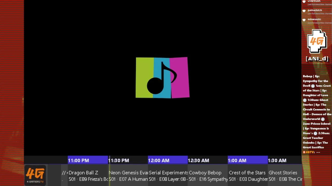Click the heart icon next to palmadutch
The image size is (332, 186).
coord(304,11)
